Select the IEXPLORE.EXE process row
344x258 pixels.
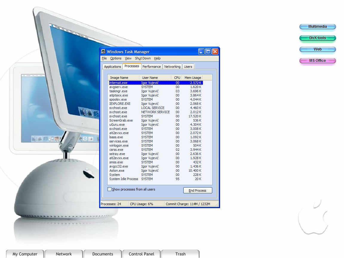click(x=120, y=104)
